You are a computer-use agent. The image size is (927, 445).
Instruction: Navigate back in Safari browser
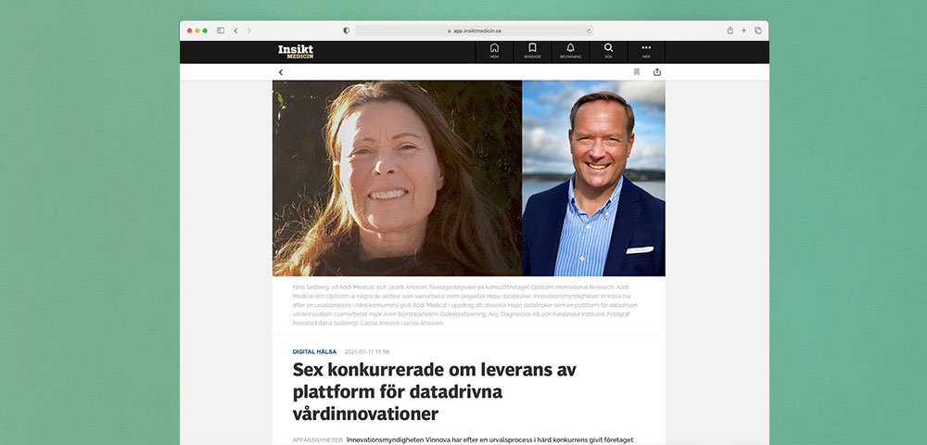point(235,31)
